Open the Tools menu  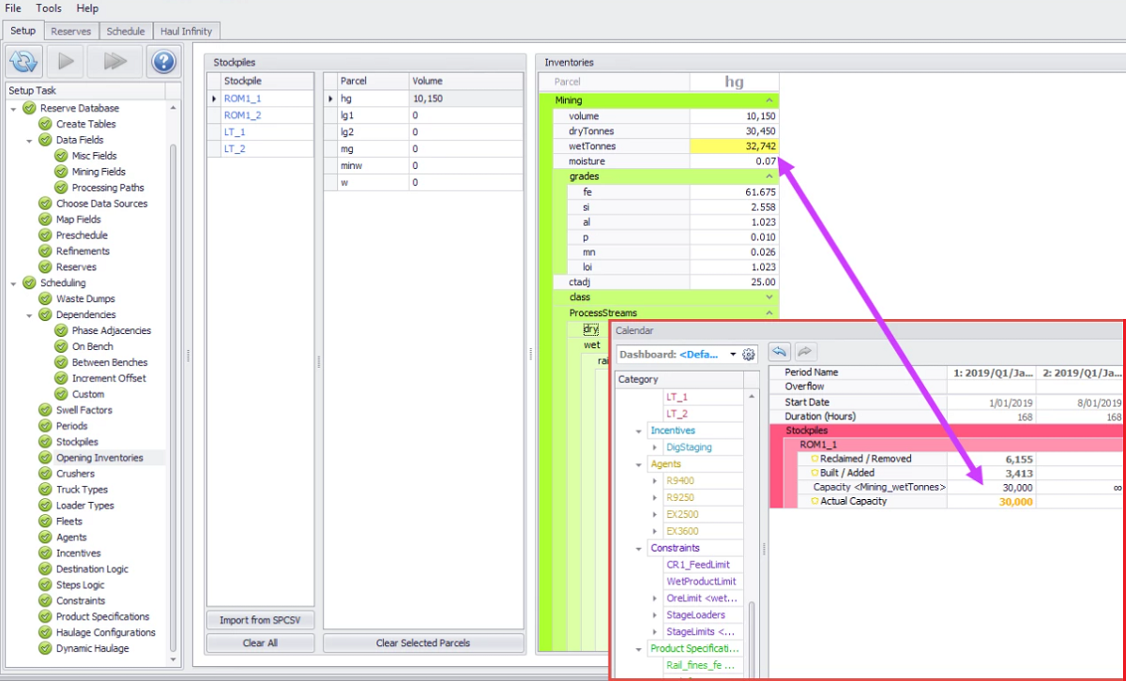point(49,8)
